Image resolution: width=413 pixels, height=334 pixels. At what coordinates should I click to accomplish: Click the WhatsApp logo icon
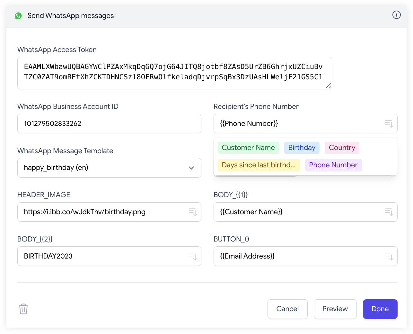tap(18, 16)
